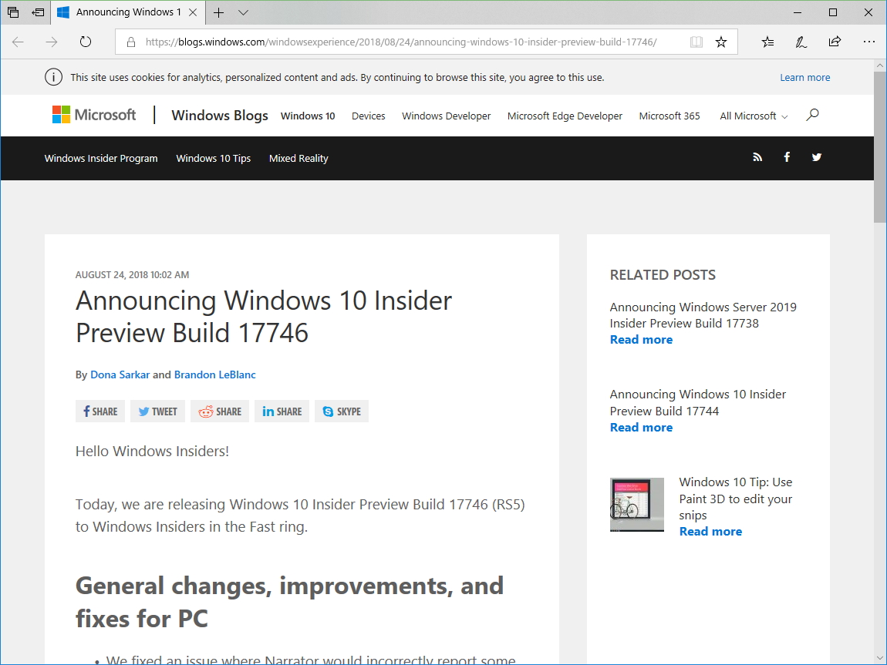Open Read more for Build 17738
Screen dimensions: 887x665
pyautogui.click(x=641, y=339)
